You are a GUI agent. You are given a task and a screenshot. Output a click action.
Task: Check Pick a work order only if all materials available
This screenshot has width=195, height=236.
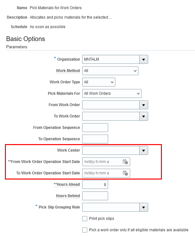click(x=85, y=230)
